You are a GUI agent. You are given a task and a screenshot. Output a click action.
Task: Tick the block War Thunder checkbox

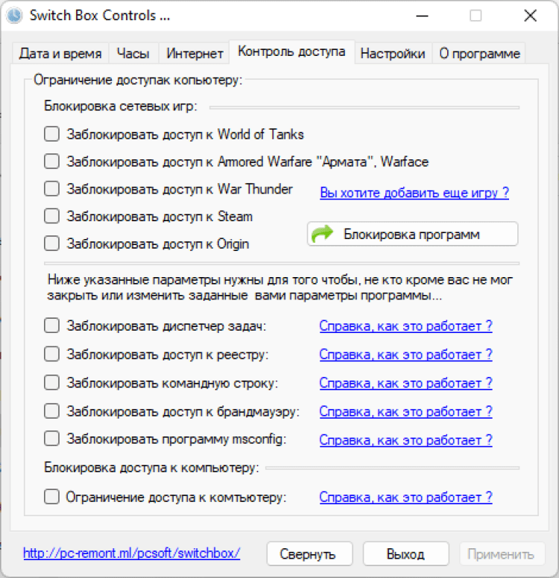click(x=51, y=189)
